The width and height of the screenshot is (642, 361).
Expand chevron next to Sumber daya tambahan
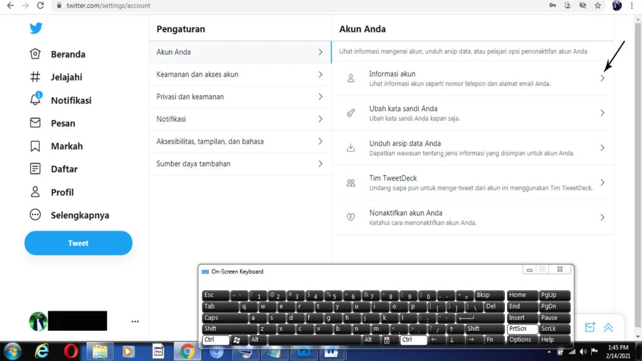[320, 164]
